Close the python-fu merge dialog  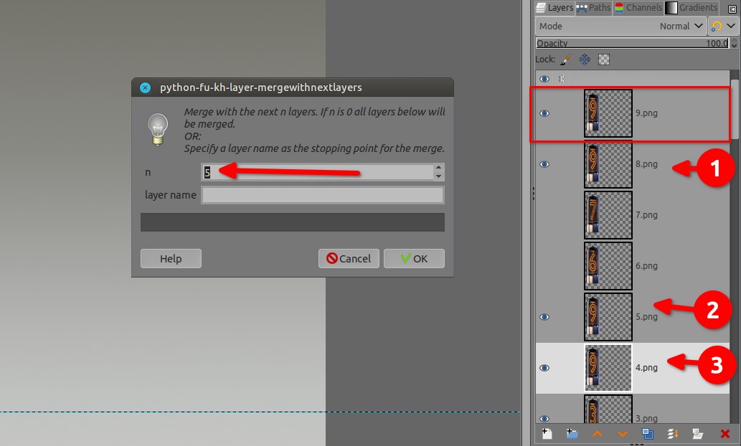(x=145, y=88)
